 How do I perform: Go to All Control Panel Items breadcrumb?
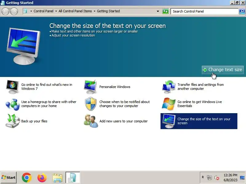(75, 11)
